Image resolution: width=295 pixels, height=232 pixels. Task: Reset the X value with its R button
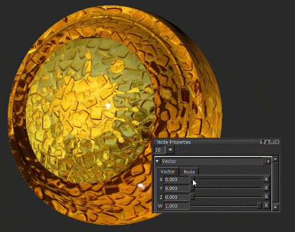coord(266,179)
